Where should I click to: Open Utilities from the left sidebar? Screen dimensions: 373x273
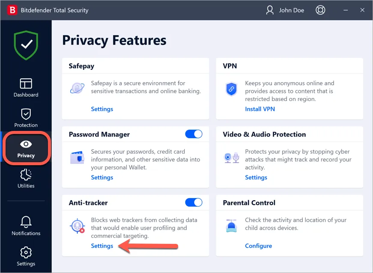26,175
